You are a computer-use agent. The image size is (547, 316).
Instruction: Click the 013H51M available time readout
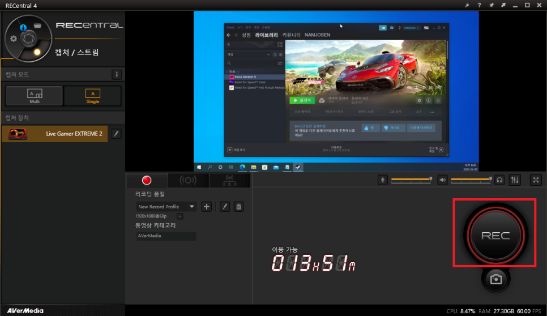[313, 263]
